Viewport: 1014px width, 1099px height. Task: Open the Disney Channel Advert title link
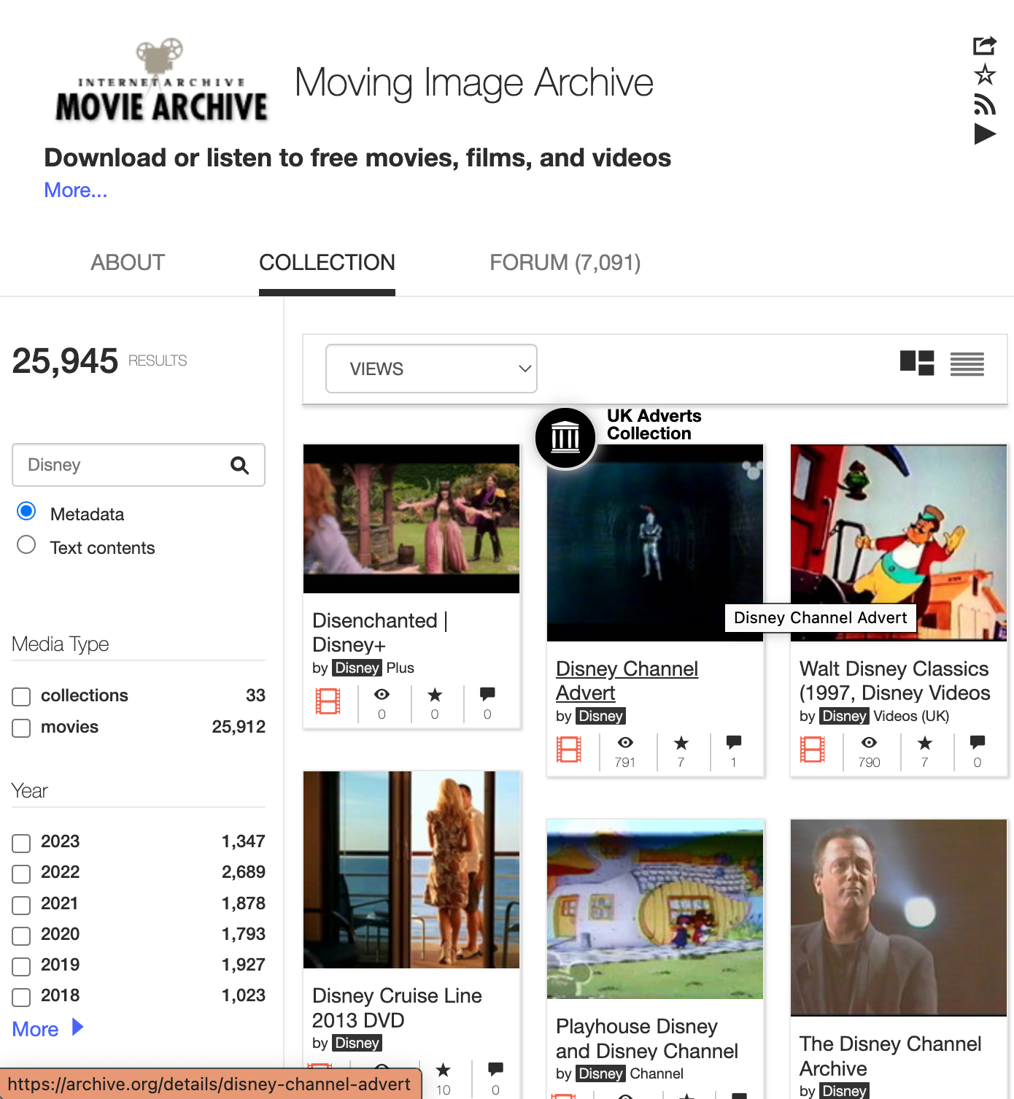(627, 681)
